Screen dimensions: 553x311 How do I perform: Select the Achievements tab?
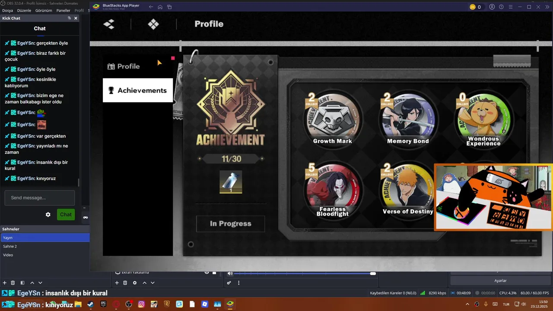[x=138, y=90]
